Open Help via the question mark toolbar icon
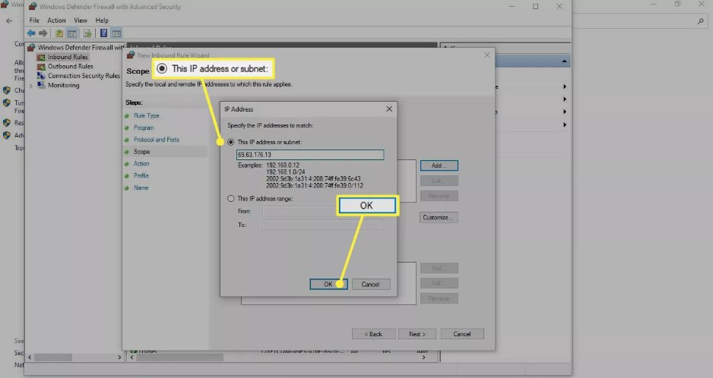713x378 pixels. coord(103,33)
